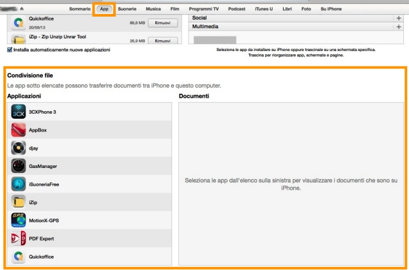
Task: Toggle Installa automaticamente nuove applicazioni checkbox
Action: (10, 50)
